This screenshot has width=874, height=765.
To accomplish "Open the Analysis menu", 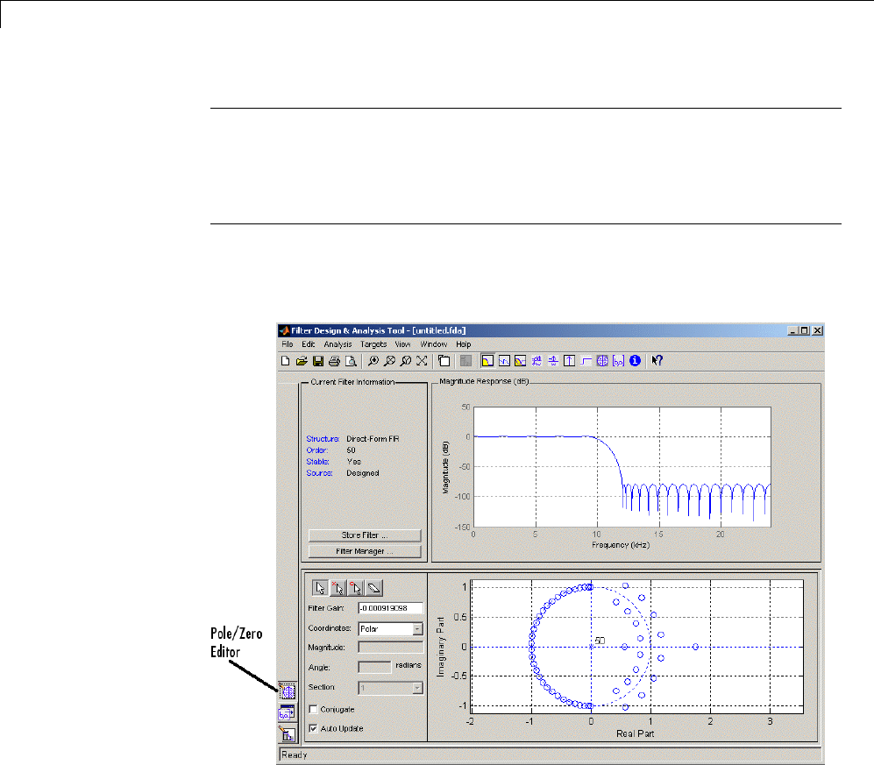I will tap(338, 344).
